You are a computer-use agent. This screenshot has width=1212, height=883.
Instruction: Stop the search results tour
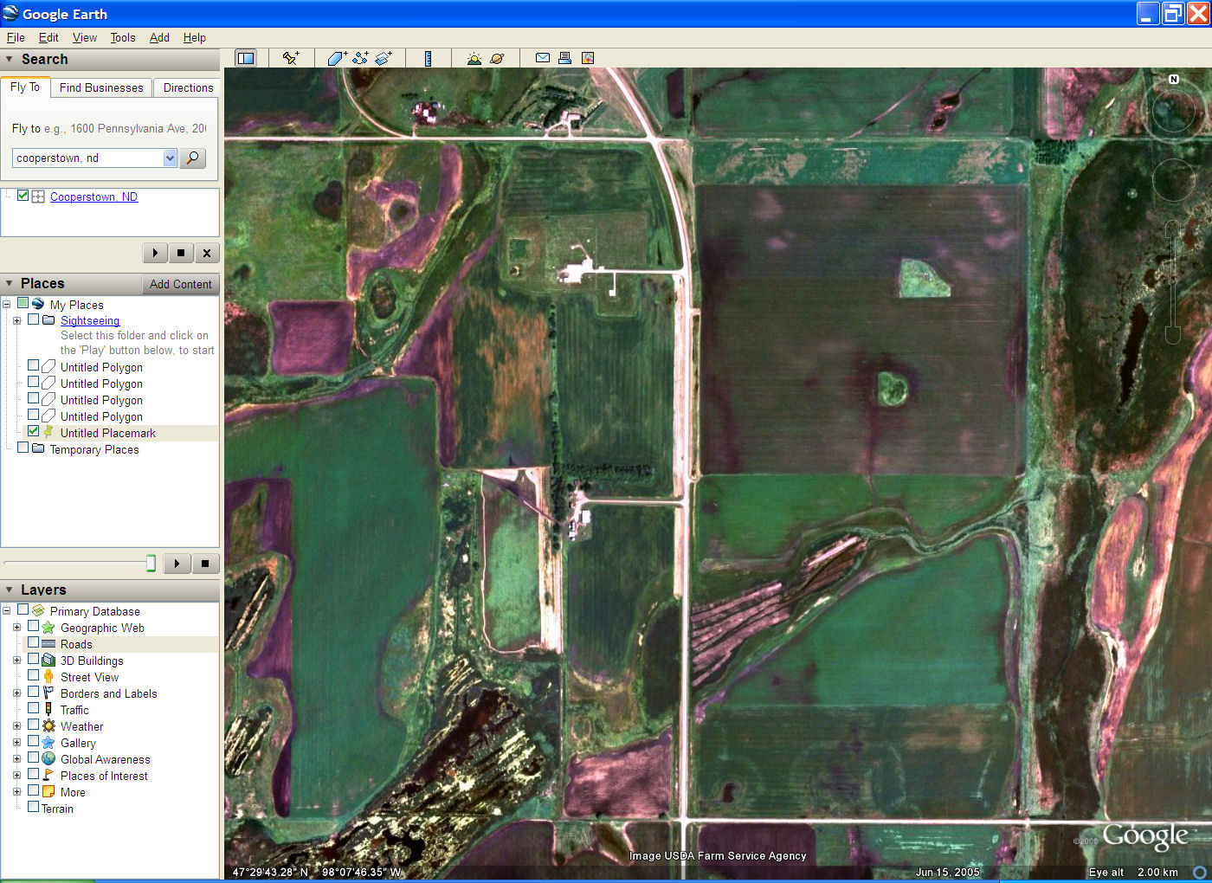pos(180,253)
